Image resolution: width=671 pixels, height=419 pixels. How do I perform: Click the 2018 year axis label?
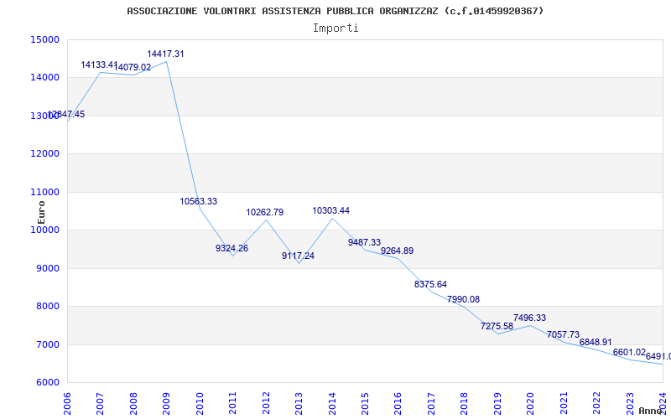coord(465,402)
